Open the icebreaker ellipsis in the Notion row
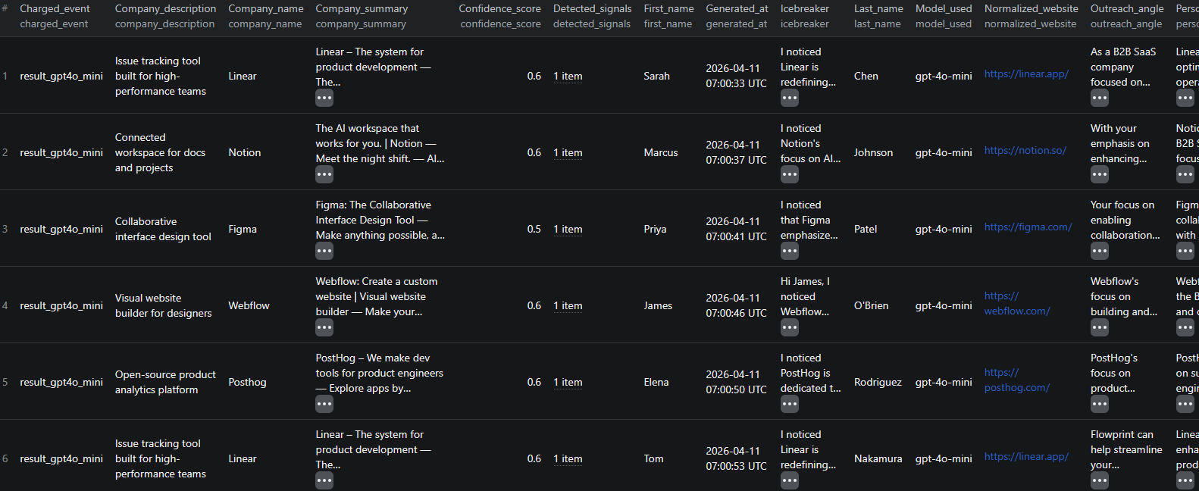Image resolution: width=1199 pixels, height=491 pixels. [x=790, y=174]
